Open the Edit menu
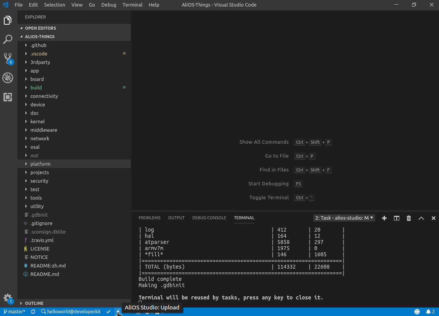 (33, 5)
